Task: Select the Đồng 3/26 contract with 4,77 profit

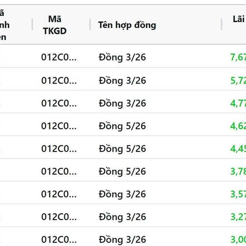Action: pos(122,103)
